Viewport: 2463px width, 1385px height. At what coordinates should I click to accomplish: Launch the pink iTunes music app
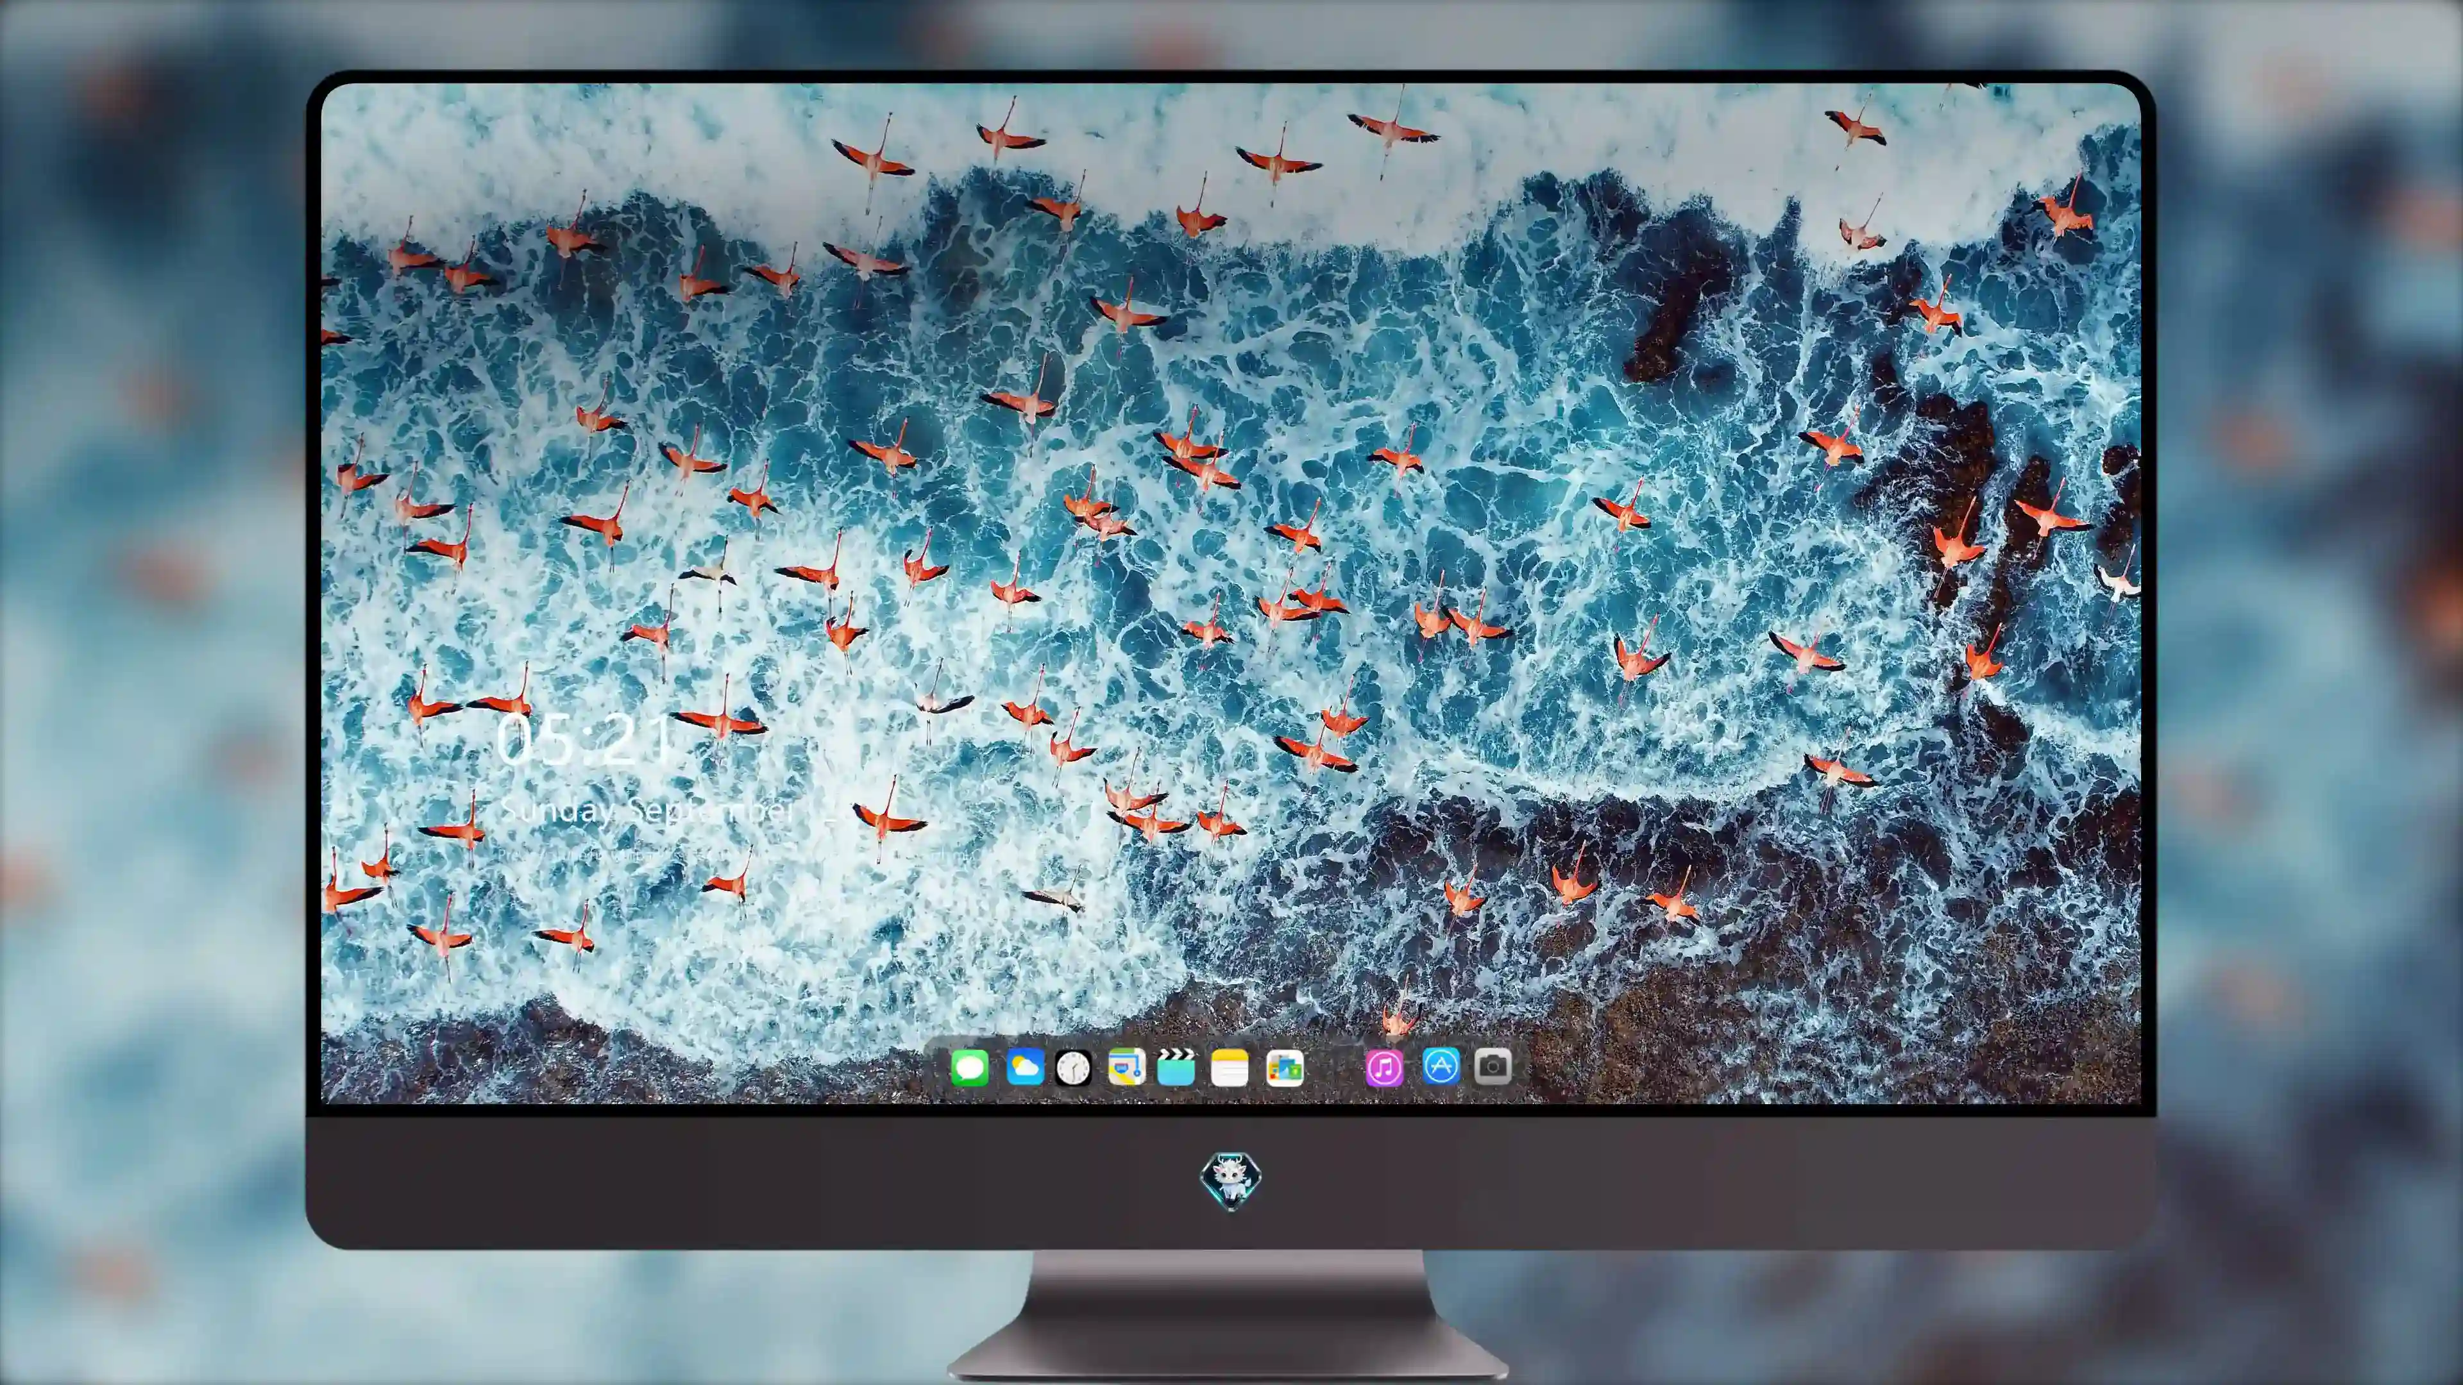tap(1385, 1068)
